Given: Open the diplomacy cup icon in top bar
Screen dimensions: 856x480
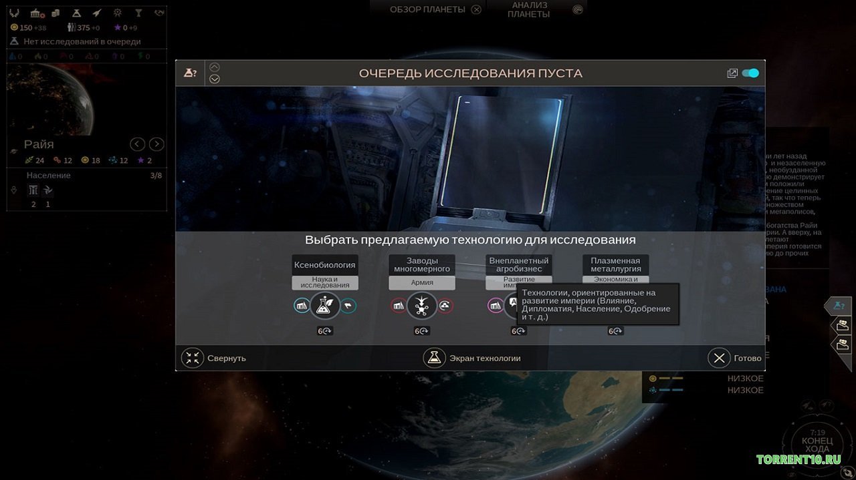Looking at the screenshot, I should [x=139, y=13].
